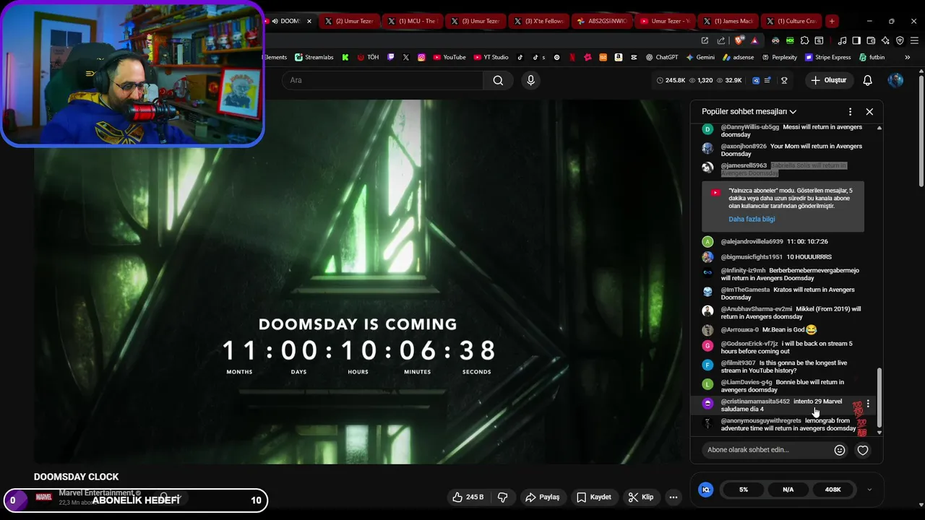Open the Kick bookmark icon
Image resolution: width=925 pixels, height=520 pixels.
pyautogui.click(x=345, y=57)
